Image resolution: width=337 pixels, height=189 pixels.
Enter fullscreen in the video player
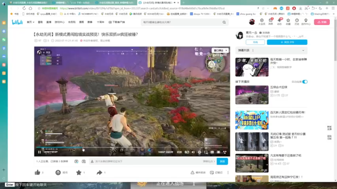pos(225,152)
